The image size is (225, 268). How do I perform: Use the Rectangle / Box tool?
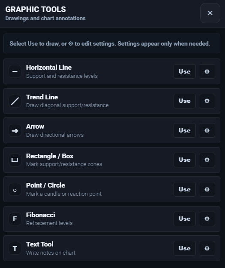click(x=185, y=160)
